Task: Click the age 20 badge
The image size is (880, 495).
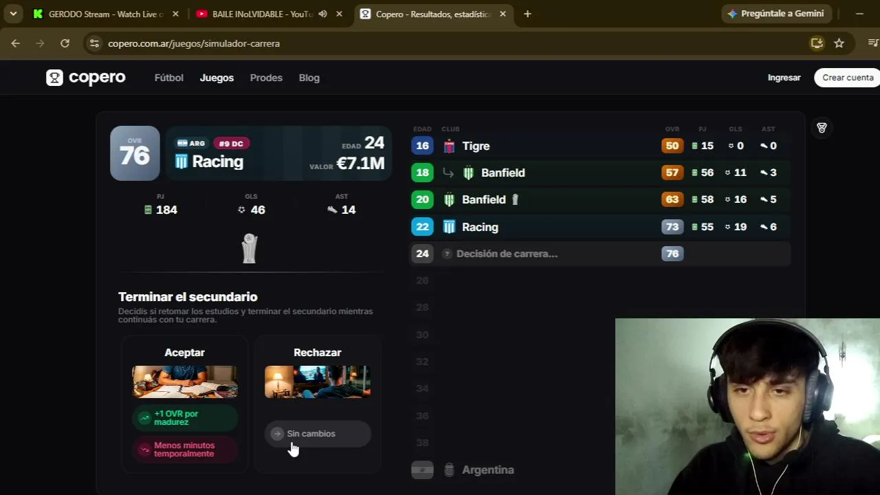Action: (422, 199)
